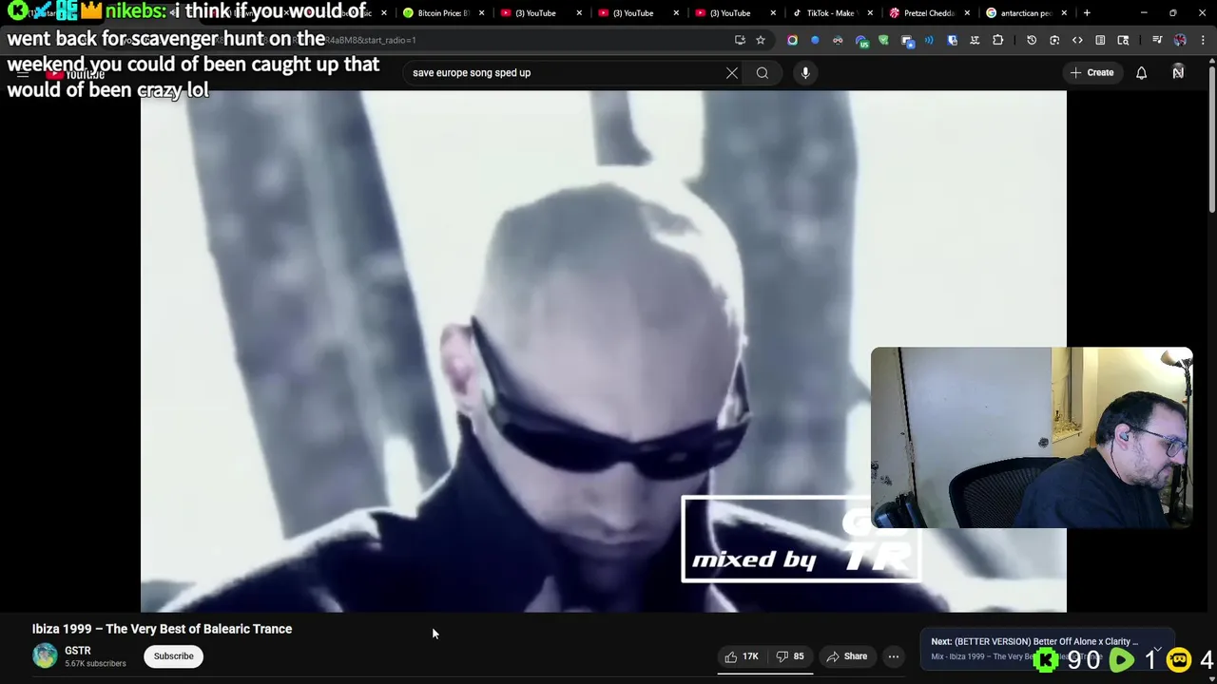Click the install app icon in address bar
The width and height of the screenshot is (1217, 684).
tap(740, 40)
